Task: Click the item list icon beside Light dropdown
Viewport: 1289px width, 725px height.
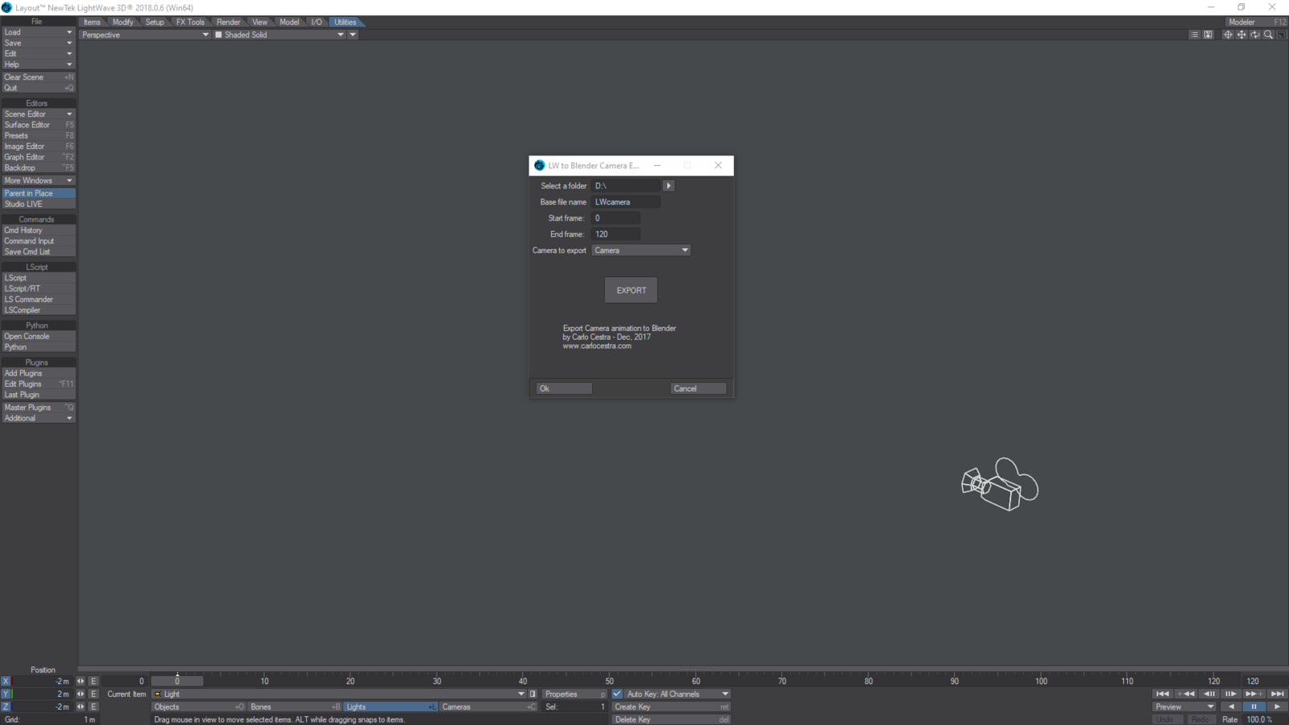Action: click(533, 694)
